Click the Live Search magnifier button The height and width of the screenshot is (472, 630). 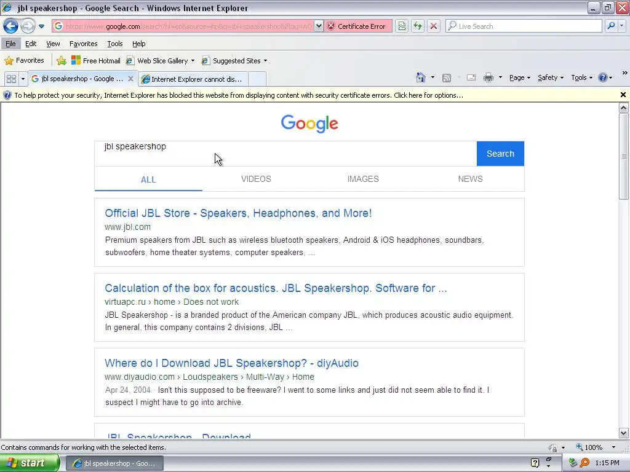[x=611, y=26]
